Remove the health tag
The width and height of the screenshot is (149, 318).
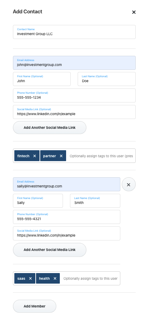pos(55,278)
